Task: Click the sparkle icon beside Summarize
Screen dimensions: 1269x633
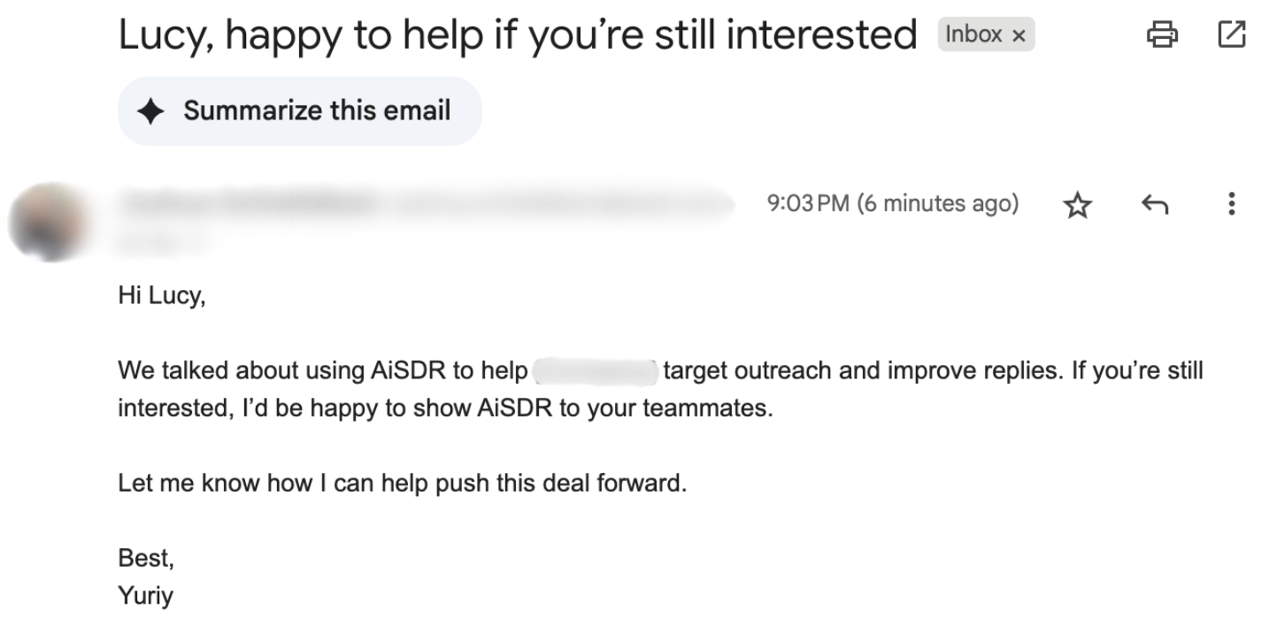Action: [x=151, y=111]
